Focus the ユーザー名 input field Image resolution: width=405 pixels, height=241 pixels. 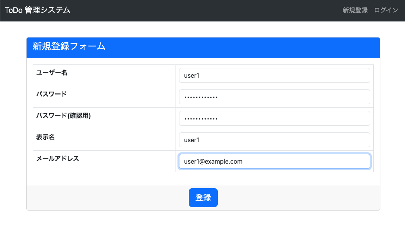pyautogui.click(x=274, y=75)
